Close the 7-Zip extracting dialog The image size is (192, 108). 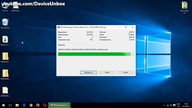pos(133,27)
